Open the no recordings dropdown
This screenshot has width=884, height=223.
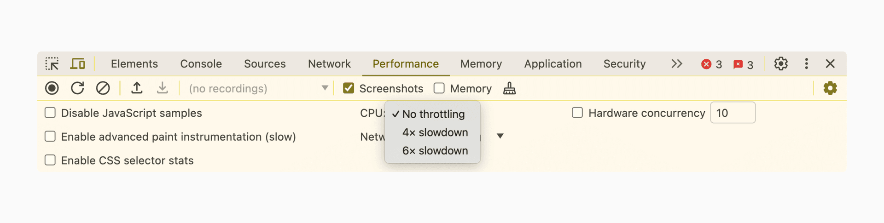tap(258, 88)
